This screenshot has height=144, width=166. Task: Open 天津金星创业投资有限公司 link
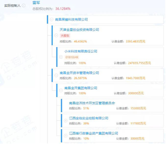79,30
